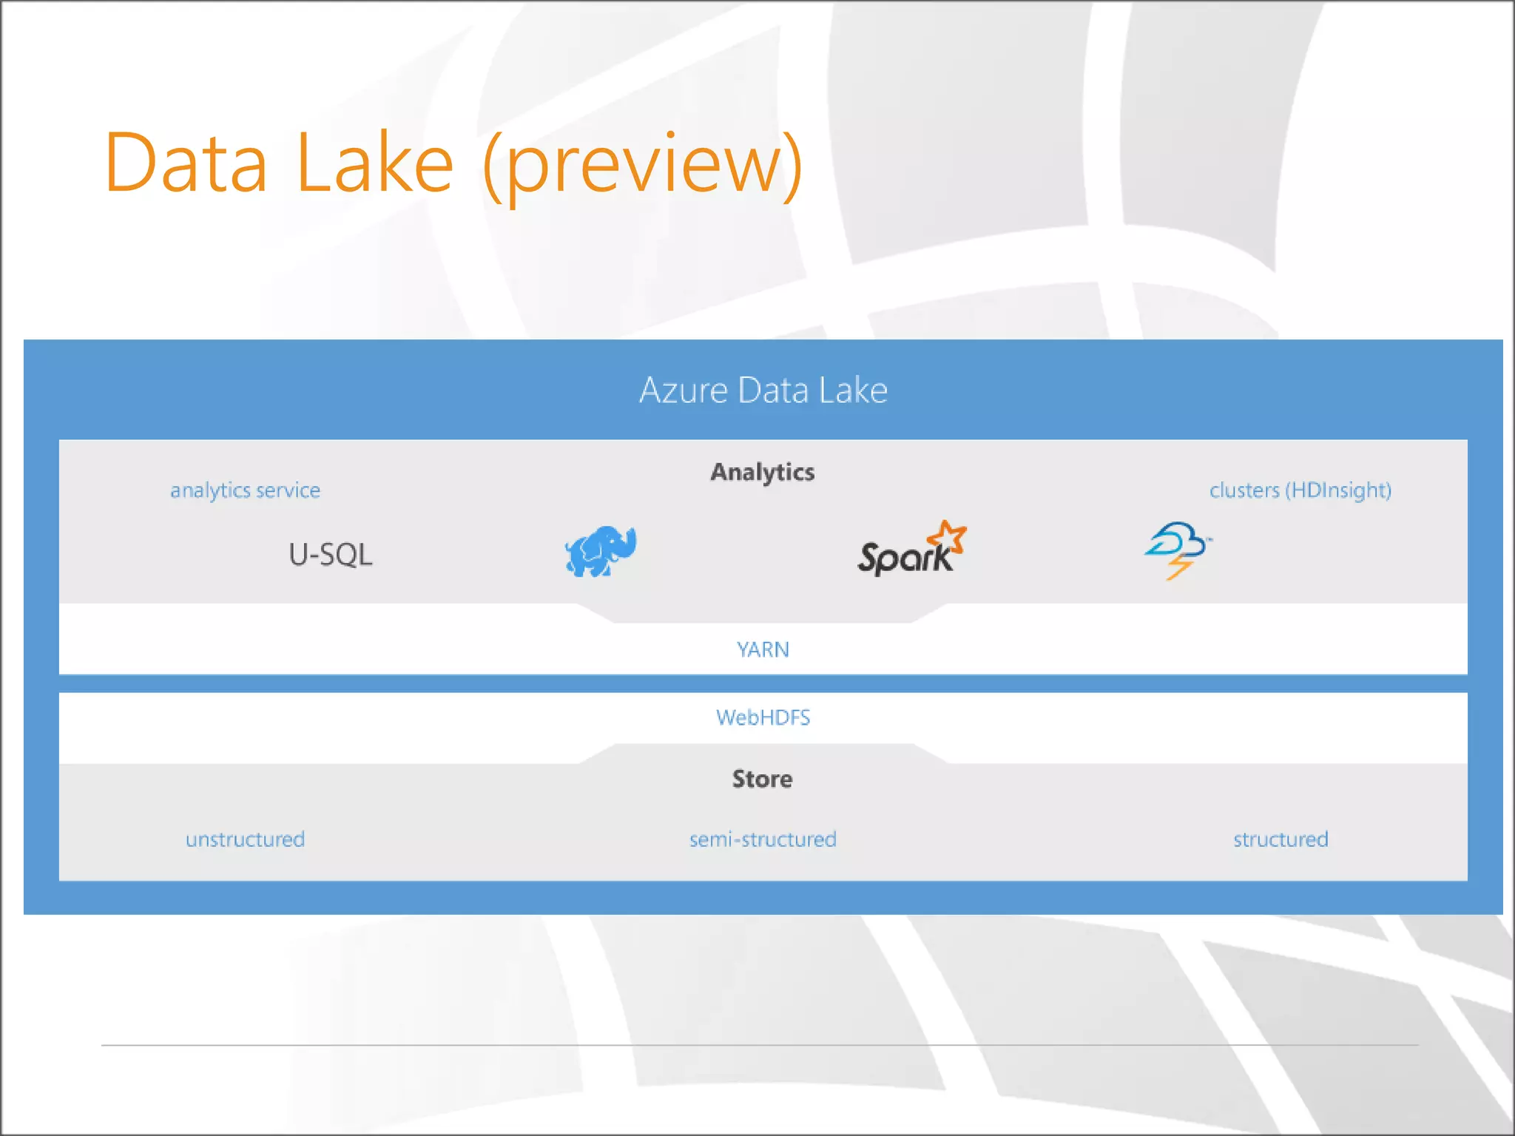Screen dimensions: 1515x1136
Task: Click the 'Store' section heading
Action: click(763, 779)
